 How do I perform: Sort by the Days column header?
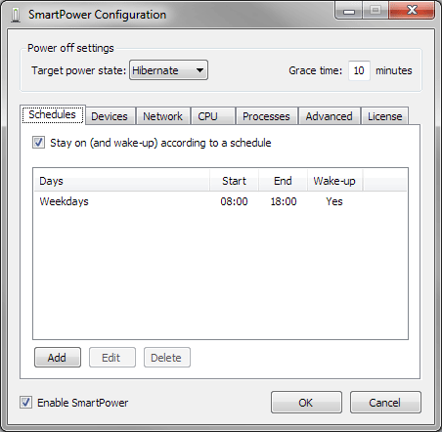coord(121,181)
